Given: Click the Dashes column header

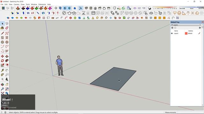Looking at the screenshot, I should pos(191,31).
